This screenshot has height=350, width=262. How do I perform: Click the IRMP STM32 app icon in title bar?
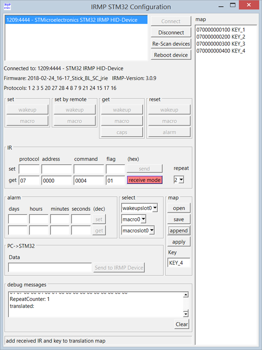pos(7,7)
